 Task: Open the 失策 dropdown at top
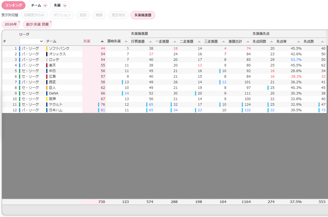(x=60, y=5)
